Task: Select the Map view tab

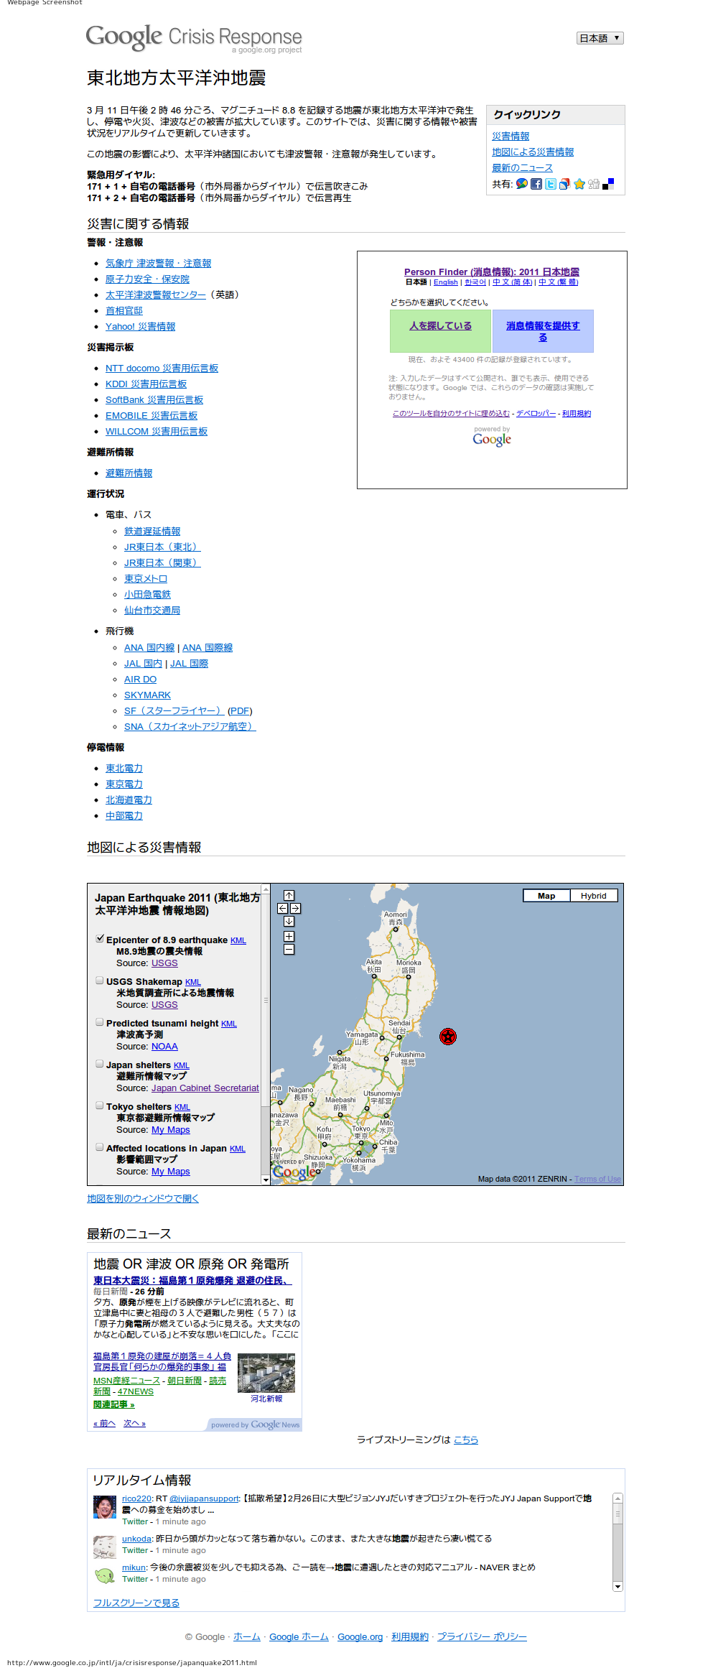Action: [x=546, y=896]
